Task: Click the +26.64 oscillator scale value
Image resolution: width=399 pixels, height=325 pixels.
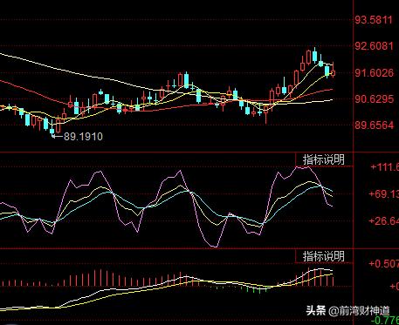Action: (383, 221)
